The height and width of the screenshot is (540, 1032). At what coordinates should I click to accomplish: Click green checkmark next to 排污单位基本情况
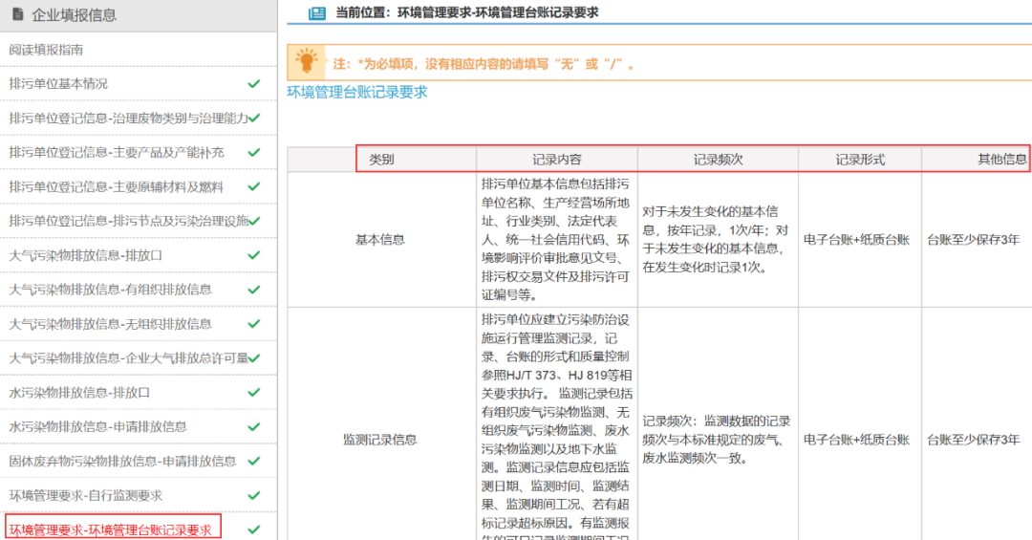[253, 84]
